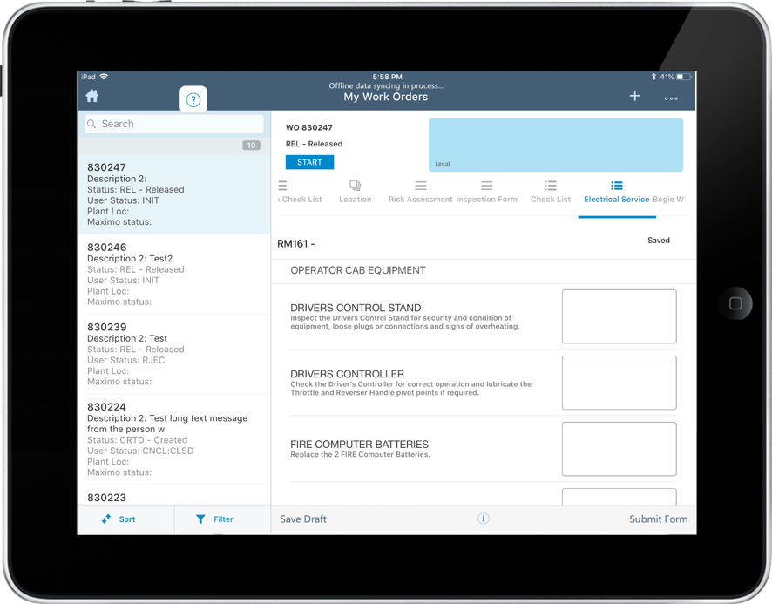Select the Risk Assessment icon
Screen dimensions: 772x604
[420, 186]
